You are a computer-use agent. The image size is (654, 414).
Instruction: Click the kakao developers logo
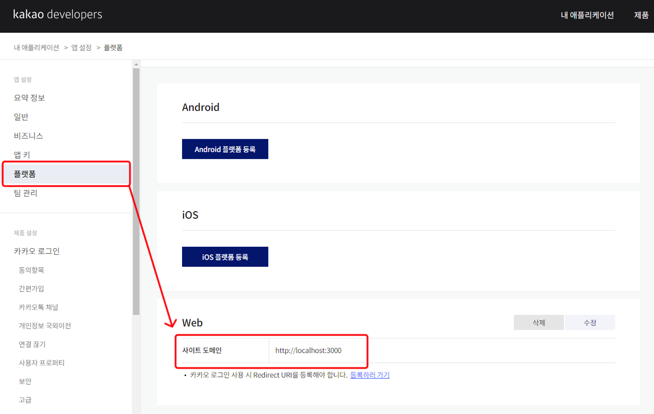58,14
